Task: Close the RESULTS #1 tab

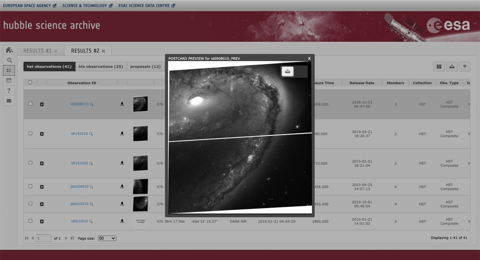Action: pyautogui.click(x=56, y=51)
